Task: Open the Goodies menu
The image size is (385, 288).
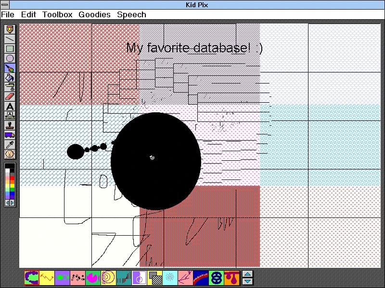Action: [x=94, y=14]
